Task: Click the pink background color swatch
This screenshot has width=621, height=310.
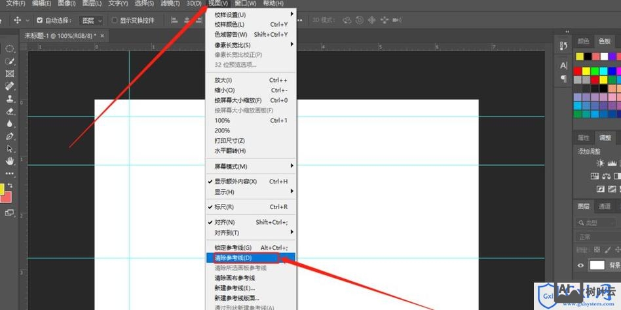Action: [6, 197]
